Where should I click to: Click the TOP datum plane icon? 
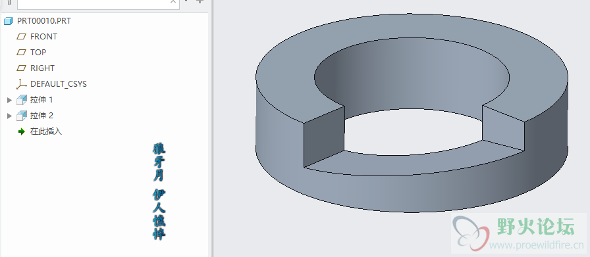(22, 53)
